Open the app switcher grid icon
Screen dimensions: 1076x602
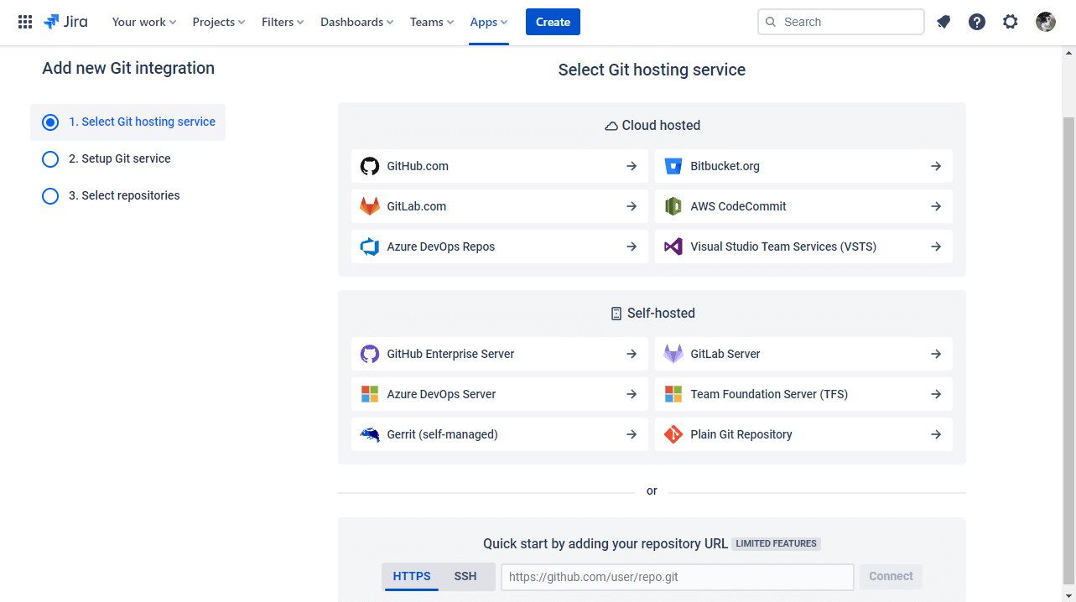pyautogui.click(x=25, y=22)
